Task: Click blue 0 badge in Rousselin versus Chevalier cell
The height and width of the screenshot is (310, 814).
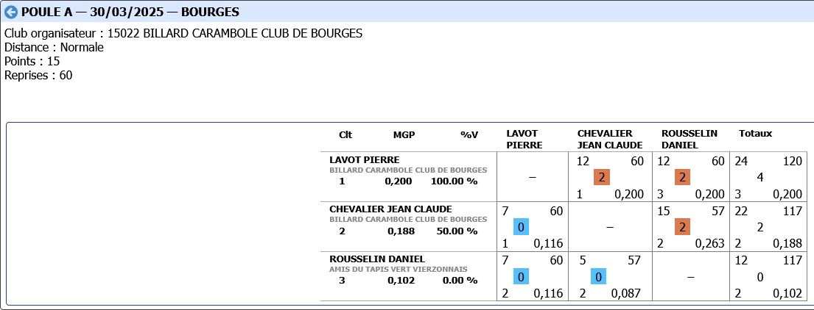Action: (x=599, y=277)
